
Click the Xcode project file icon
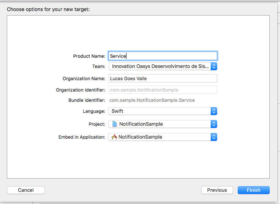[x=115, y=124]
